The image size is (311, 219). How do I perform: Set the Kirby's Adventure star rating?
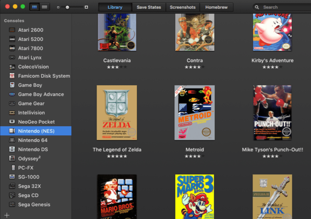tap(272, 67)
